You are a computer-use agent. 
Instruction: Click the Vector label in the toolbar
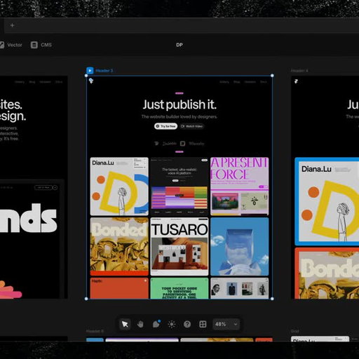pyautogui.click(x=15, y=45)
